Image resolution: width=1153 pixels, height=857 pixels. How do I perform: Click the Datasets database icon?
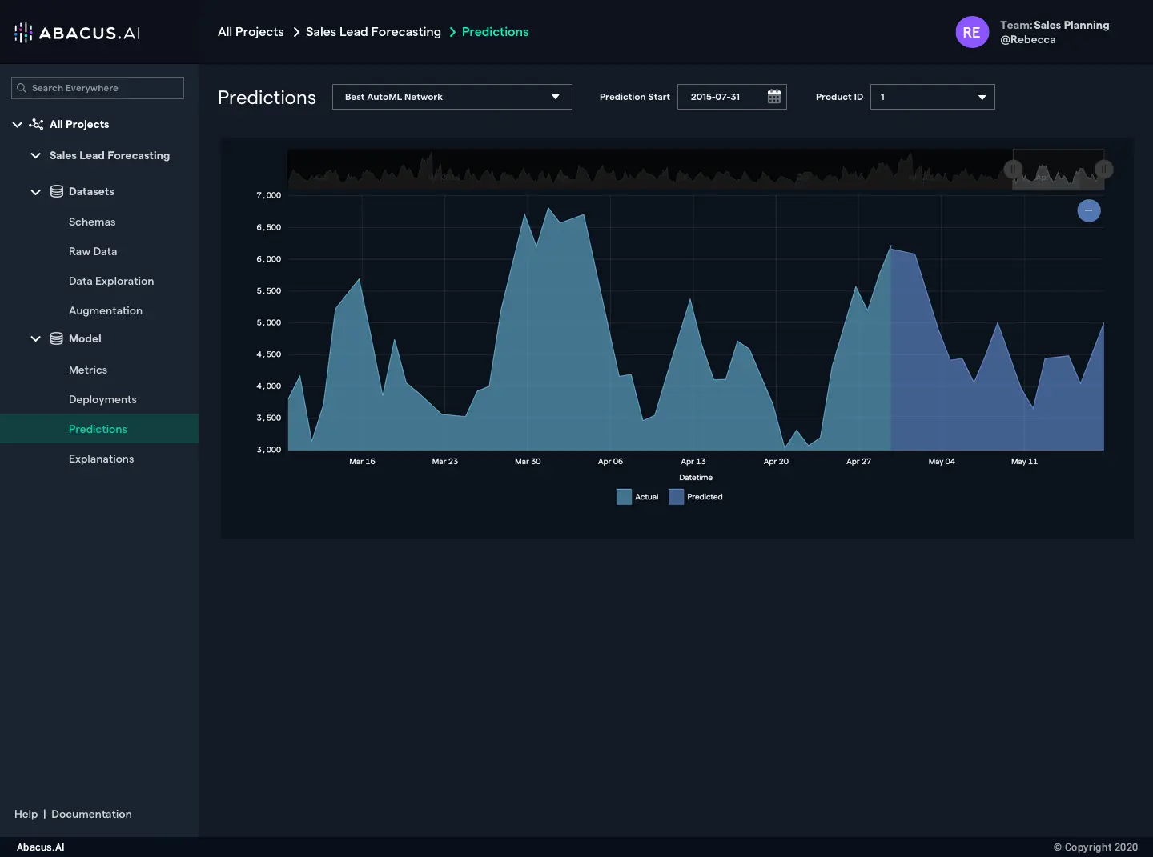coord(57,191)
